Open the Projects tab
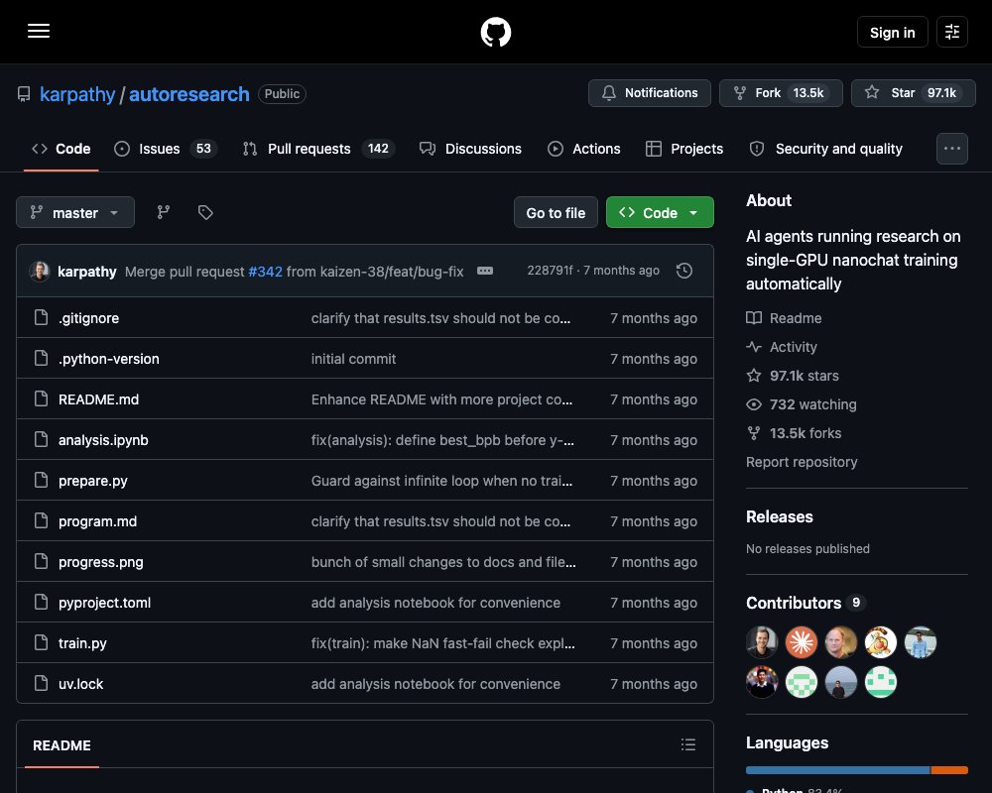The height and width of the screenshot is (793, 992). (684, 149)
